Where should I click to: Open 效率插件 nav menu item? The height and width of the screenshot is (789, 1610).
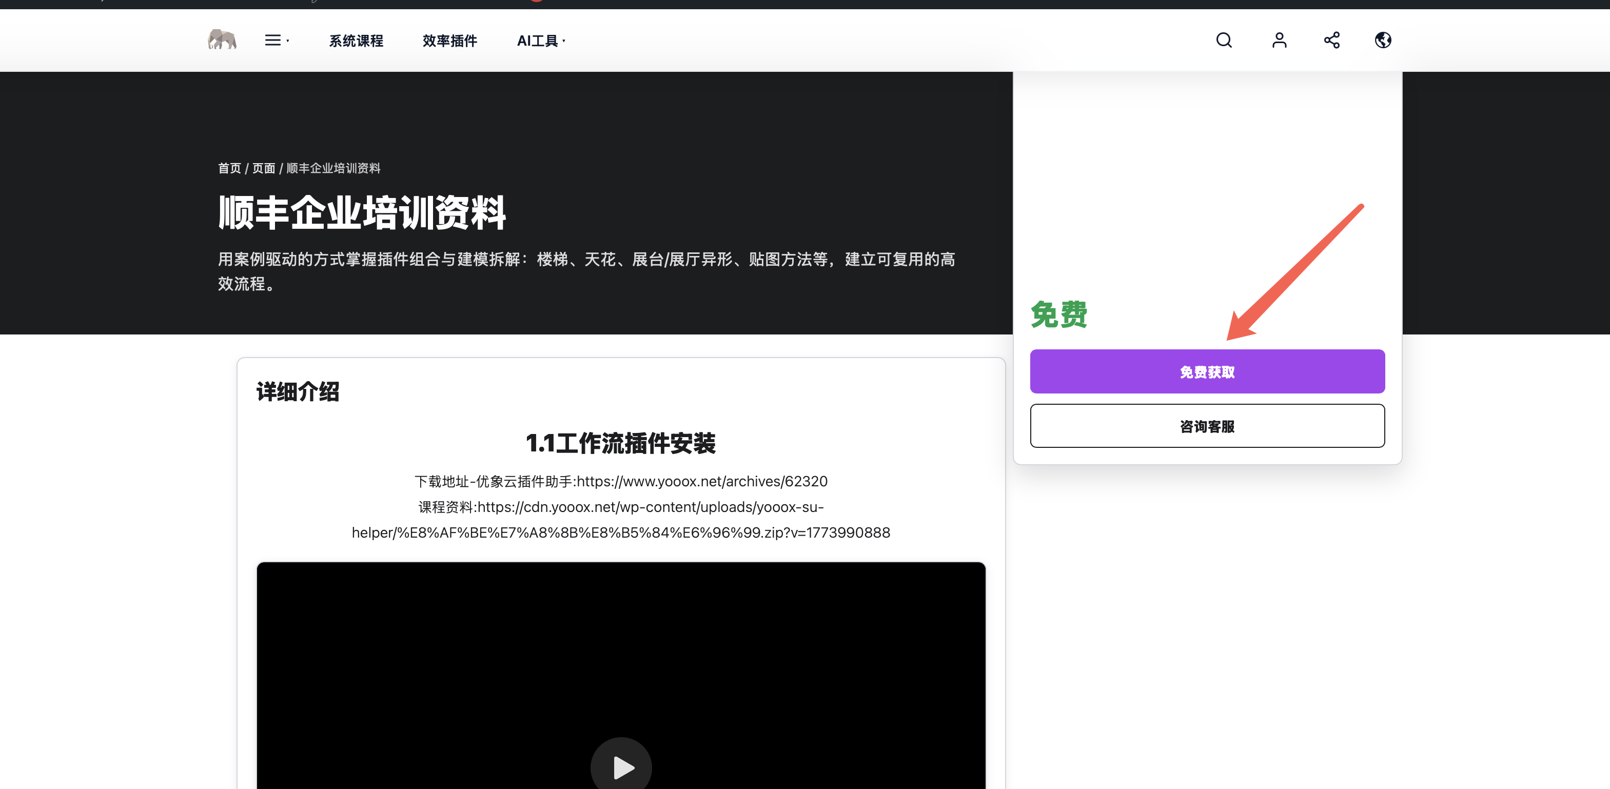tap(449, 41)
